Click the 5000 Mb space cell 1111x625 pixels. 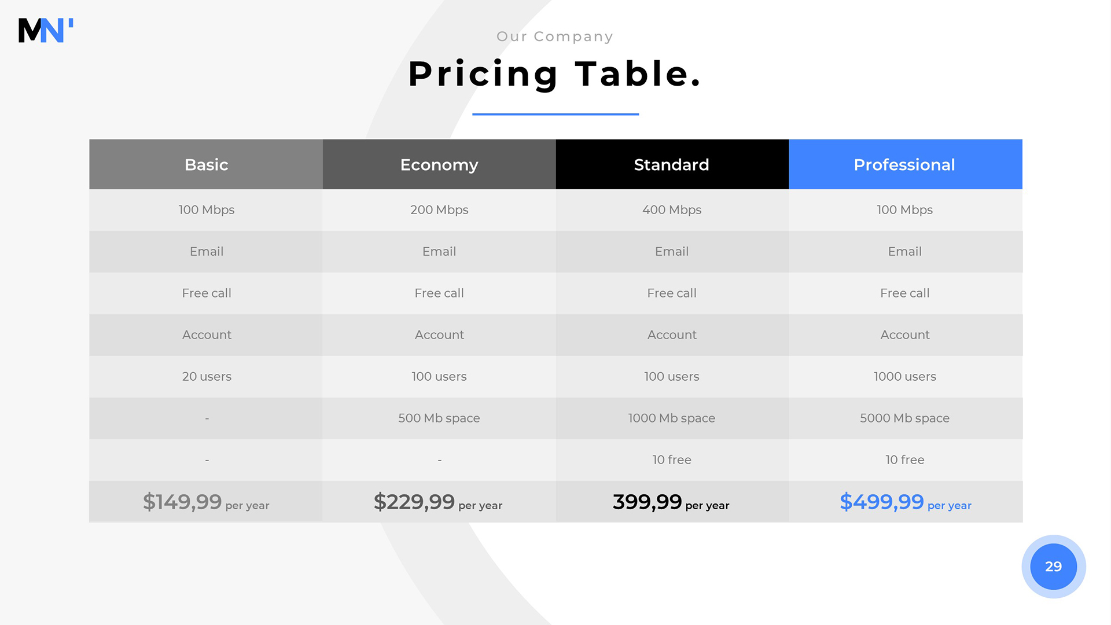(905, 418)
